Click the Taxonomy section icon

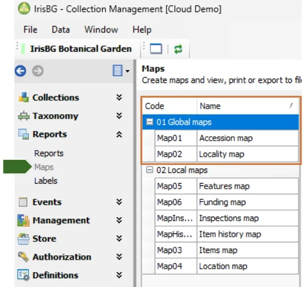[24, 116]
